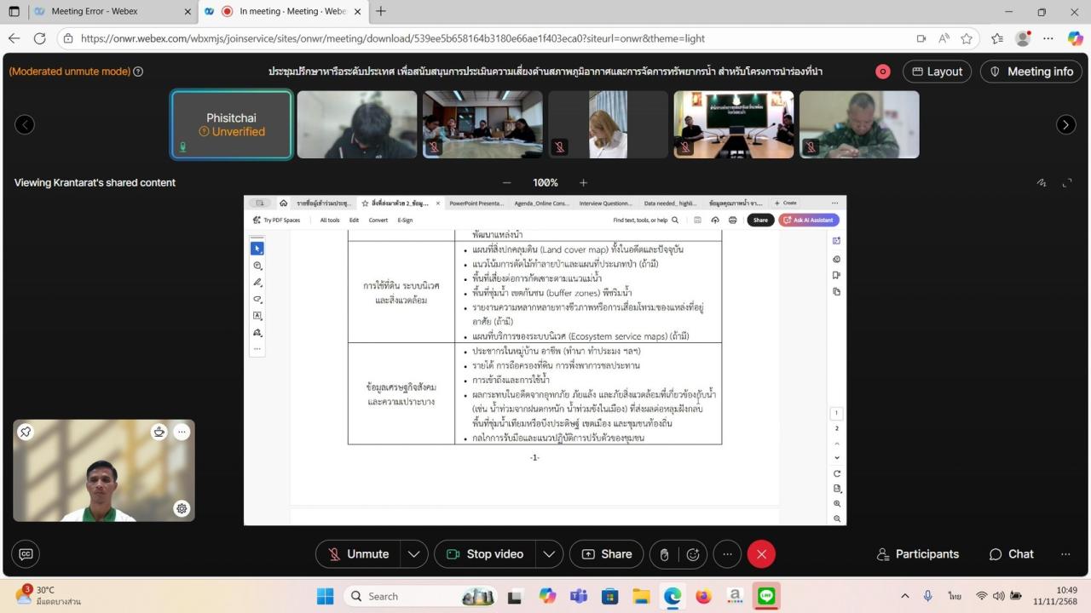Stop video camera feed
Viewport: 1091px width, 613px height.
click(x=484, y=554)
